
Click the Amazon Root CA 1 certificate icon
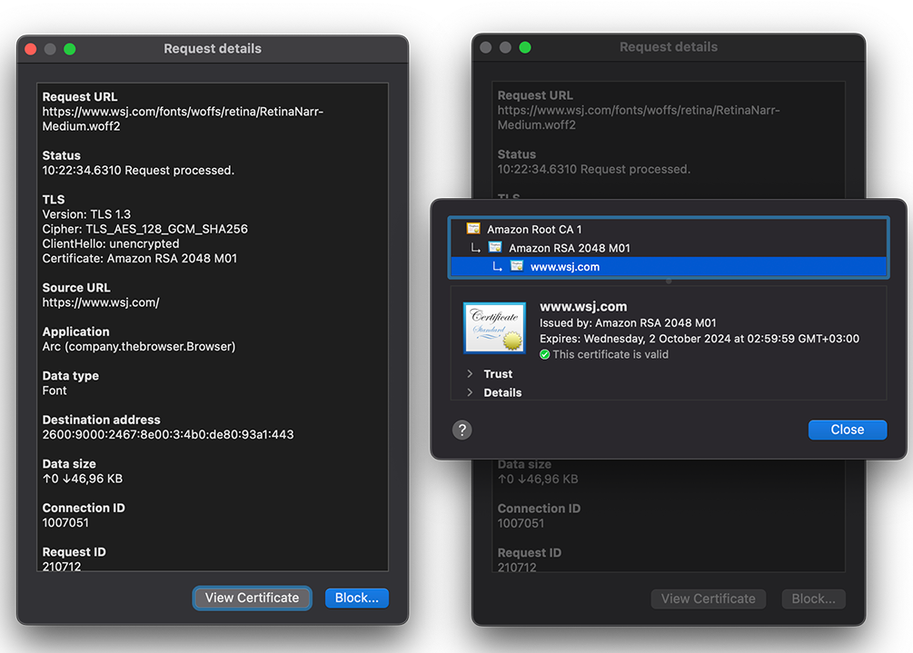click(472, 230)
